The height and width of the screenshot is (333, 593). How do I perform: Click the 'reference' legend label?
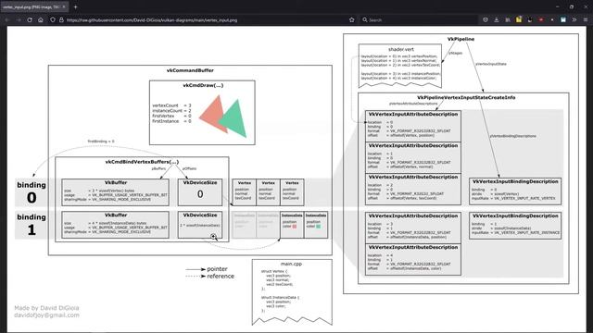[221, 277]
